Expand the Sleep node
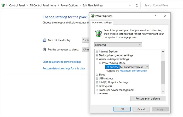The image size is (183, 117). point(97,75)
